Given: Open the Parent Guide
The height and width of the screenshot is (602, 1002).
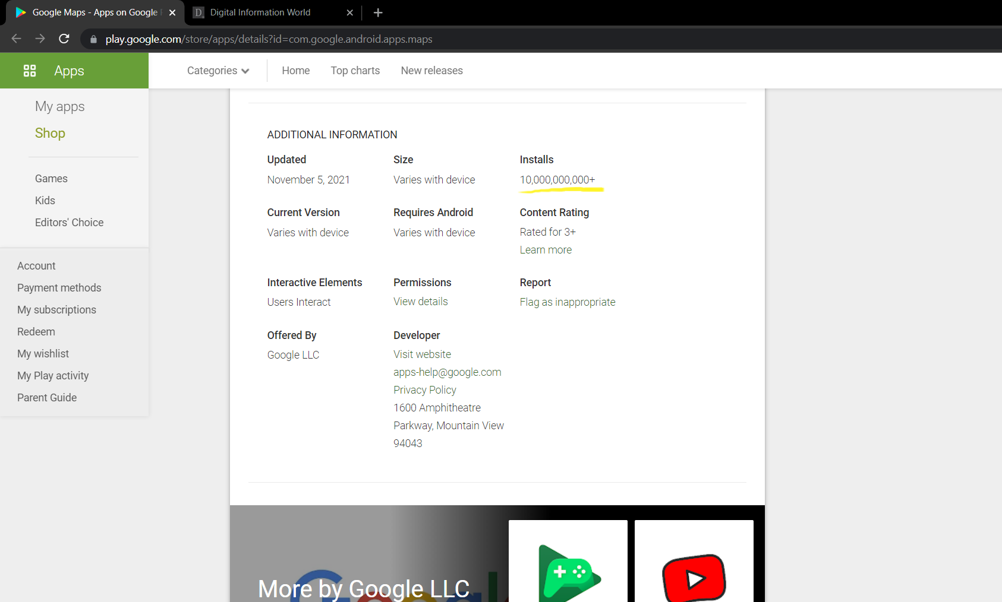Looking at the screenshot, I should [47, 398].
